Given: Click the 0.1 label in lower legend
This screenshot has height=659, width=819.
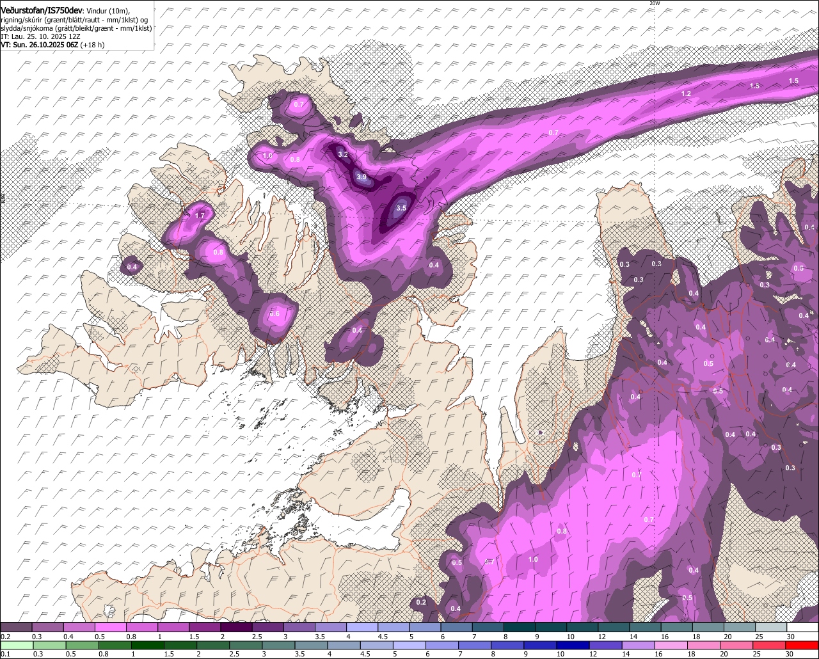Looking at the screenshot, I should 6,654.
